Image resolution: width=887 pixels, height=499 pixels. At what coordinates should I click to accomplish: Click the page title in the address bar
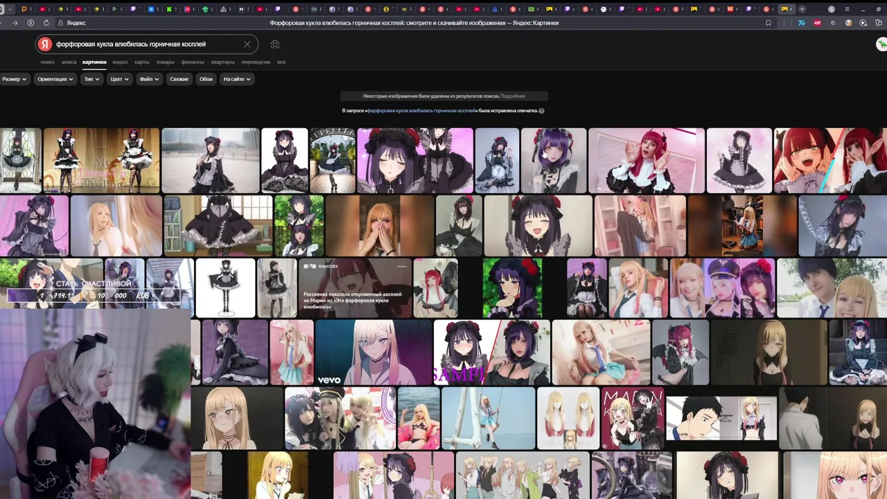pyautogui.click(x=414, y=23)
